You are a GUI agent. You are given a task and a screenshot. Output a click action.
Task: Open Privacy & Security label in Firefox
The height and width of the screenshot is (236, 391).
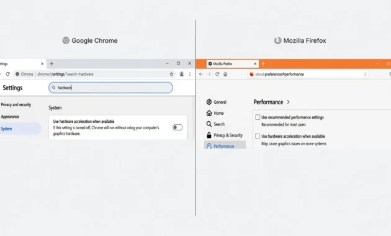pyautogui.click(x=228, y=135)
